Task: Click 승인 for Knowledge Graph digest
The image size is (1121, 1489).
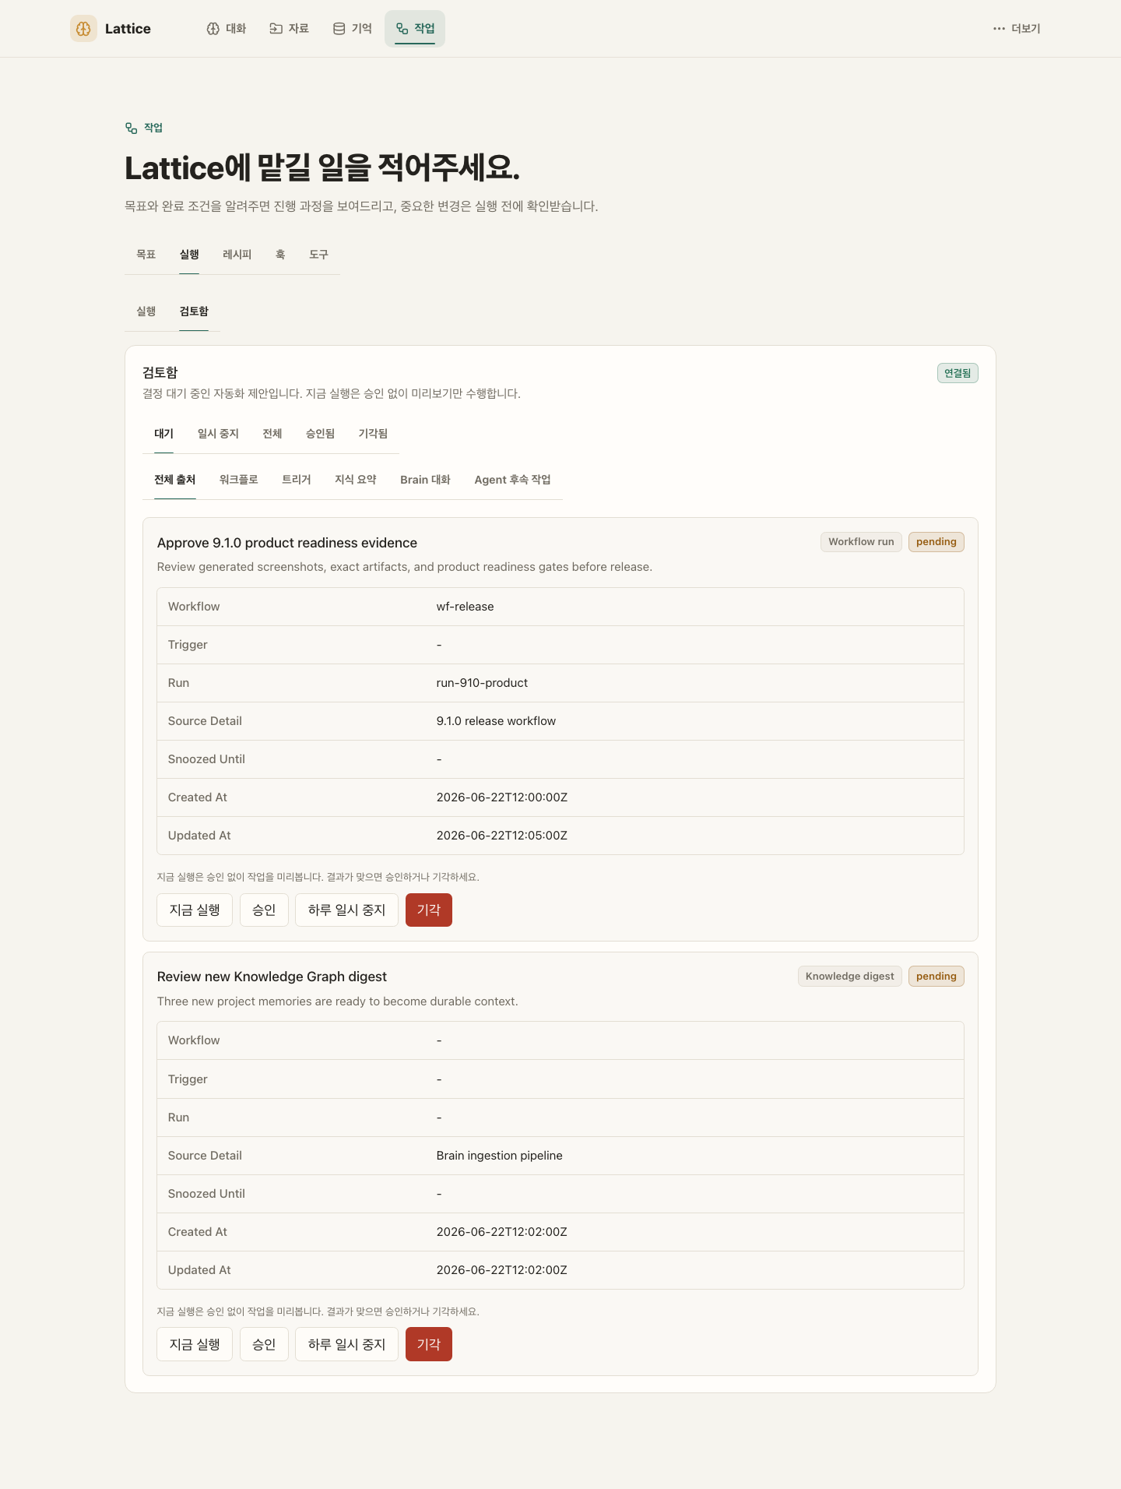Action: (264, 1344)
